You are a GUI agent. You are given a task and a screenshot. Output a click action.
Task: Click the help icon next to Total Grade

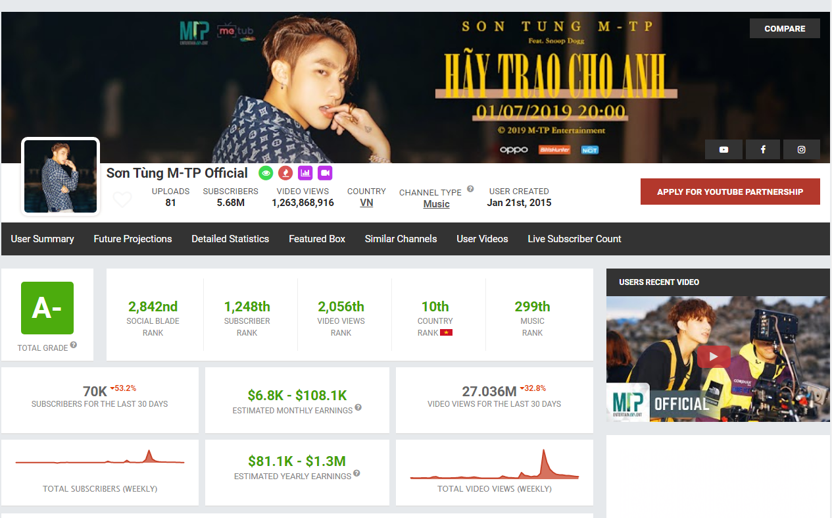74,345
